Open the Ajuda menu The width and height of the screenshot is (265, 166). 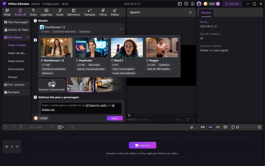(x=65, y=4)
